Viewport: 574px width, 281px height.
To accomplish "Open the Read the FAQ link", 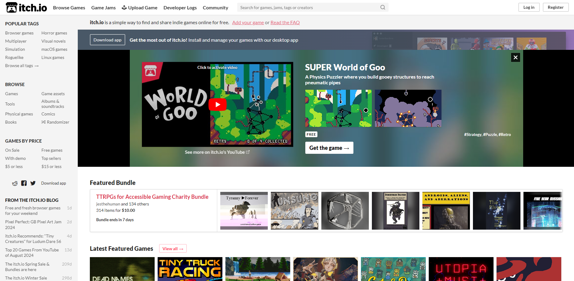I will coord(285,22).
